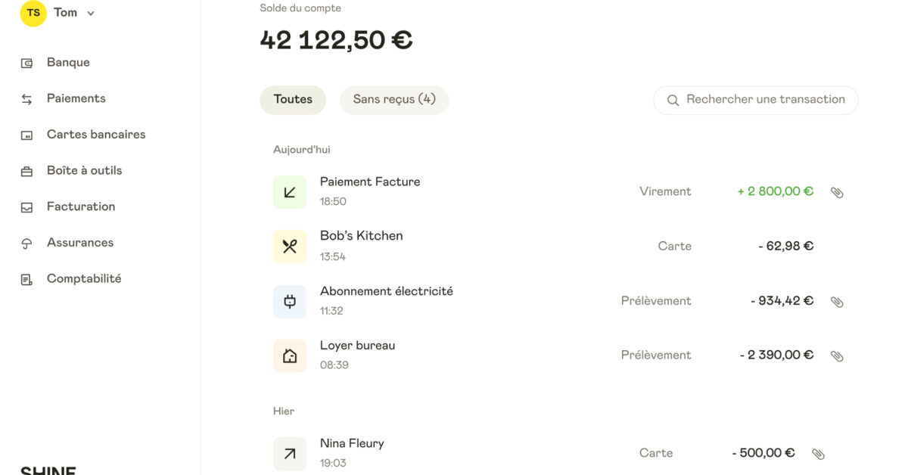The image size is (908, 475).
Task: Click the plug icon for Abonnement électricité
Action: pos(290,300)
